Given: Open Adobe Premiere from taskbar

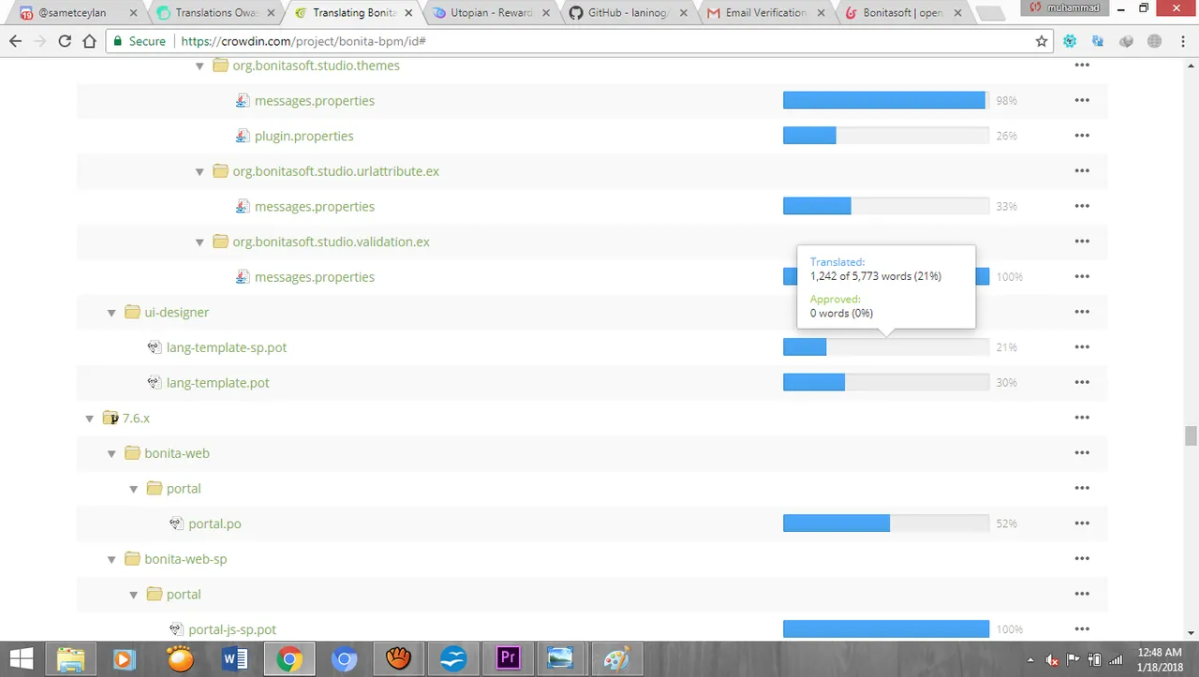Looking at the screenshot, I should click(x=508, y=659).
